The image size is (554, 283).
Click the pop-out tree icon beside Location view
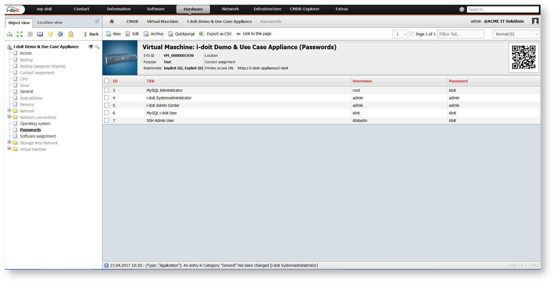[x=97, y=22]
